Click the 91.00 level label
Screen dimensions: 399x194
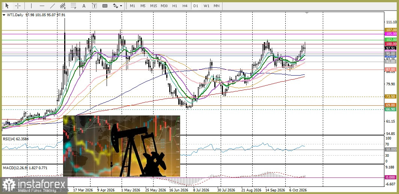(391, 61)
